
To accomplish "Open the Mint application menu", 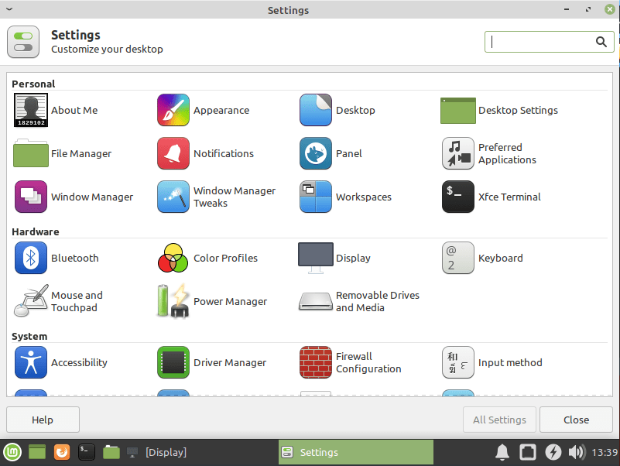I will pos(12,452).
